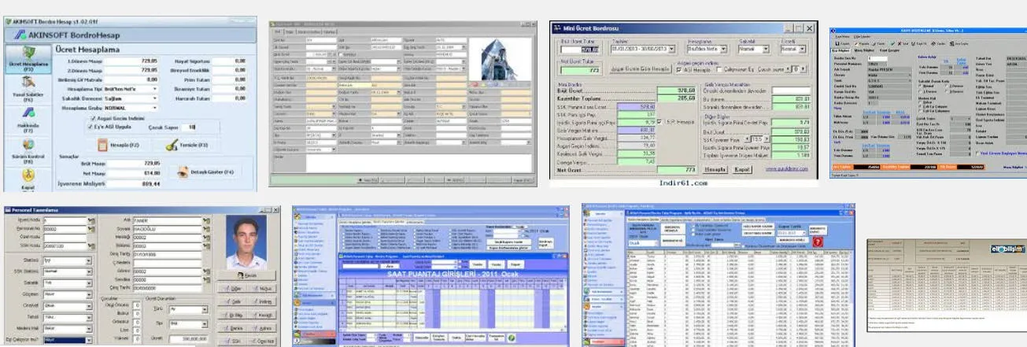
Task: Expand the Hesaplama Tipi dropdown
Action: [154, 90]
